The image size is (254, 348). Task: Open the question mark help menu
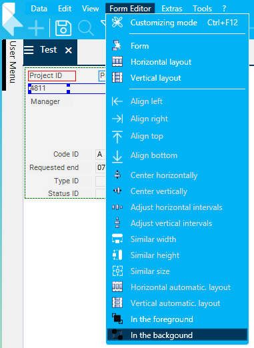click(224, 9)
